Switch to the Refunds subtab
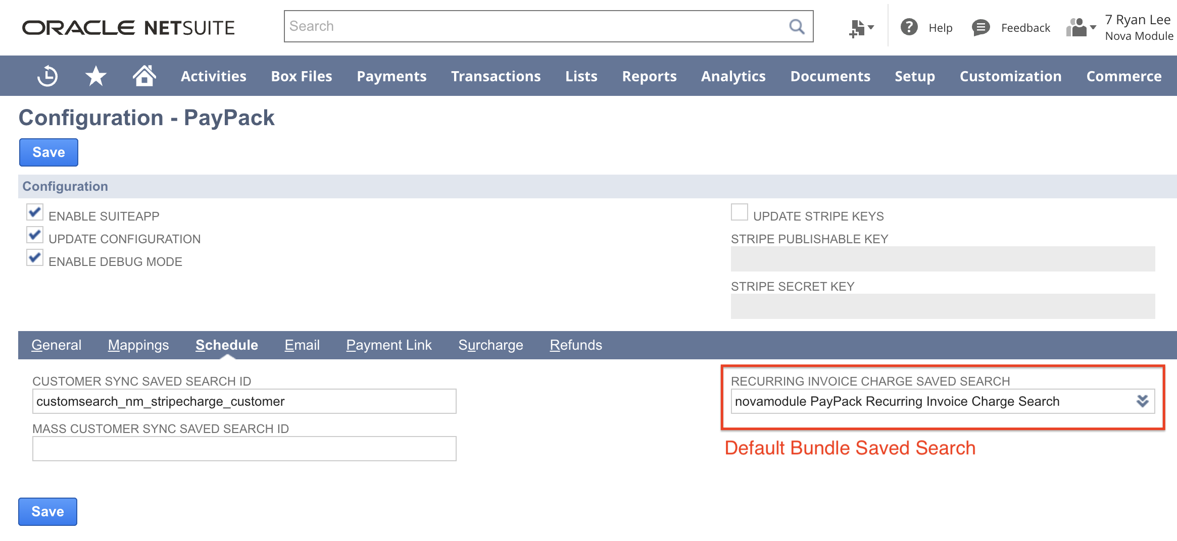The width and height of the screenshot is (1177, 541). [x=576, y=345]
